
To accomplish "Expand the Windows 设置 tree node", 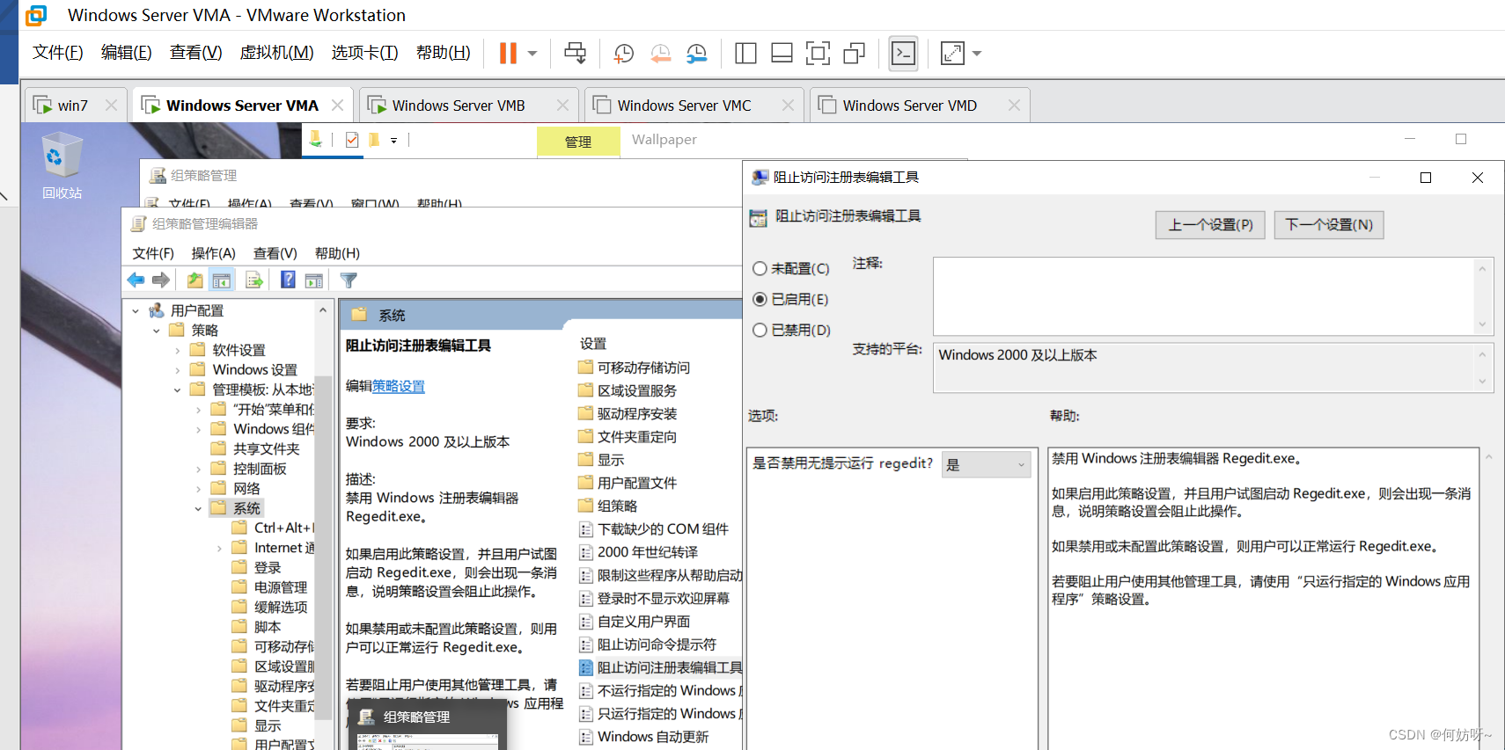I will click(178, 370).
